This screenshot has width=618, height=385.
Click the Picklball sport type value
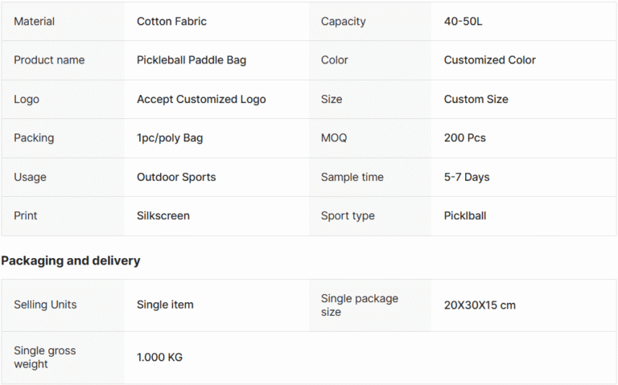464,215
